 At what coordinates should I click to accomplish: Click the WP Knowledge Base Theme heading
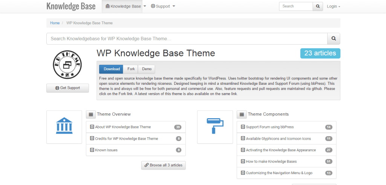[x=156, y=53]
